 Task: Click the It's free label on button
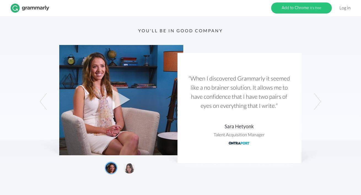(316, 8)
